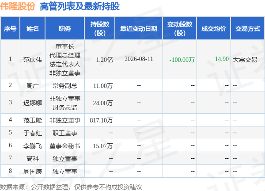
Task: Click the 财务总监 position text
Action: pyautogui.click(x=65, y=107)
